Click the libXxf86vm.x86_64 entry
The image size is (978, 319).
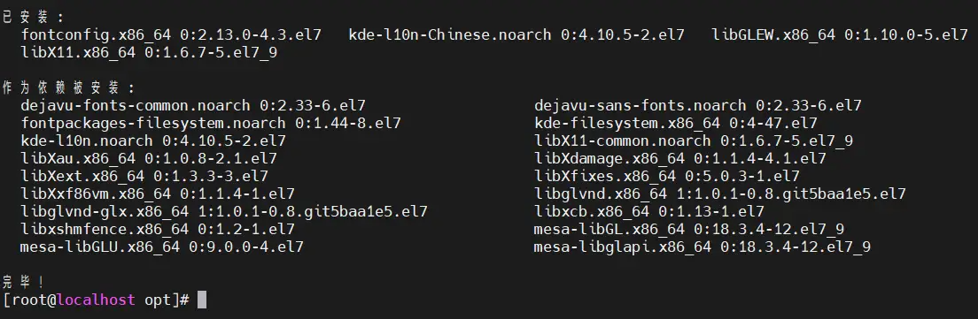[x=158, y=194]
